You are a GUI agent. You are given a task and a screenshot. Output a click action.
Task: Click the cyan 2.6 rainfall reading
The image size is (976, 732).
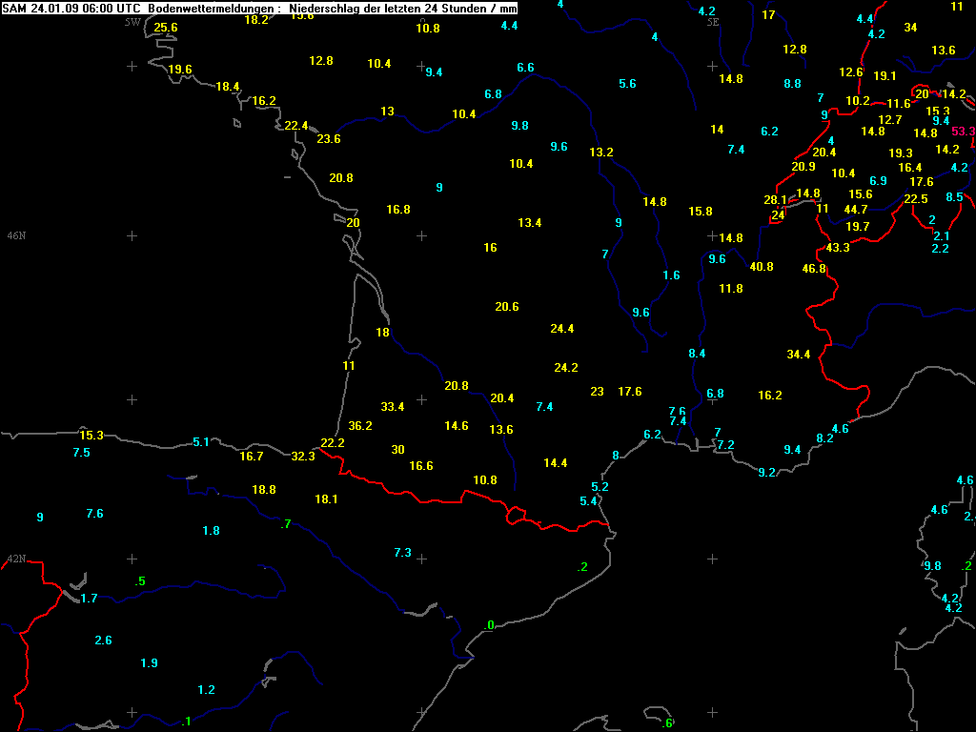click(x=103, y=640)
